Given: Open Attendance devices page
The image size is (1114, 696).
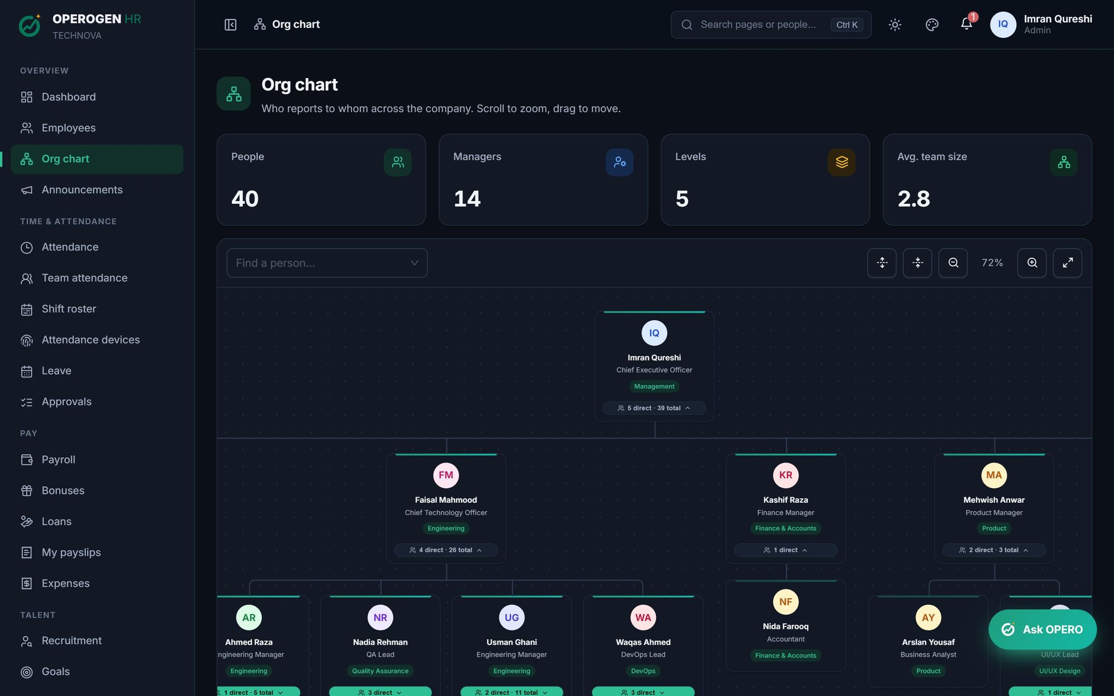Looking at the screenshot, I should (x=97, y=340).
